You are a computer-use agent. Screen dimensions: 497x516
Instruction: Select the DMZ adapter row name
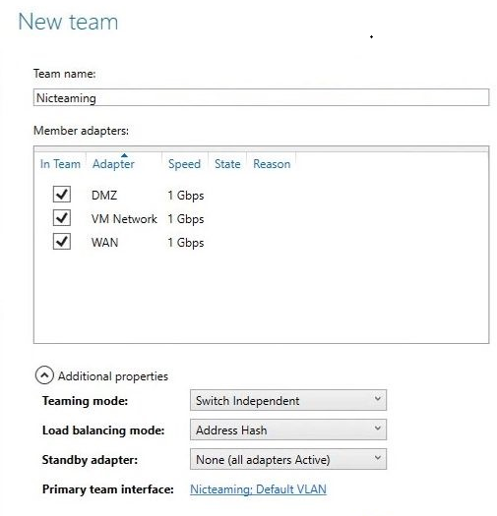104,196
